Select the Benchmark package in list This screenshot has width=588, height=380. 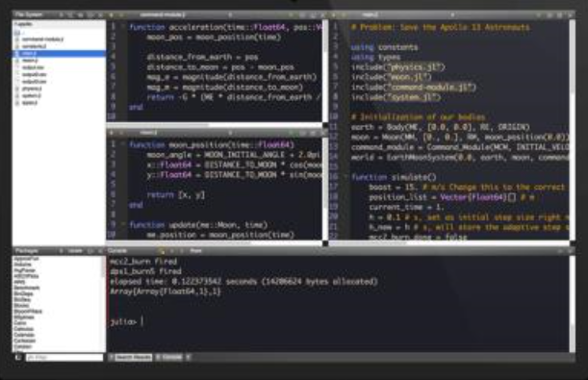pos(26,288)
